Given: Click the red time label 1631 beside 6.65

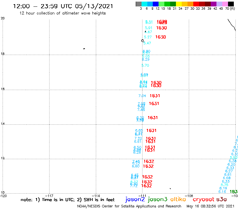Looking at the screenshot, I should (x=151, y=131).
